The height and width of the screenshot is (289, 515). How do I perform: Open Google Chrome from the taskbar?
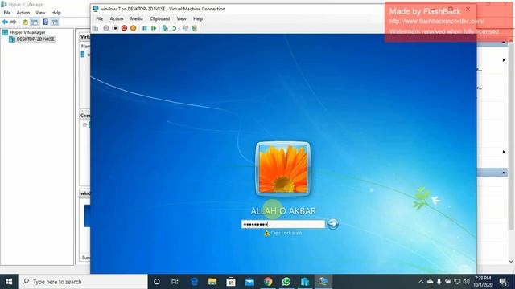268,282
